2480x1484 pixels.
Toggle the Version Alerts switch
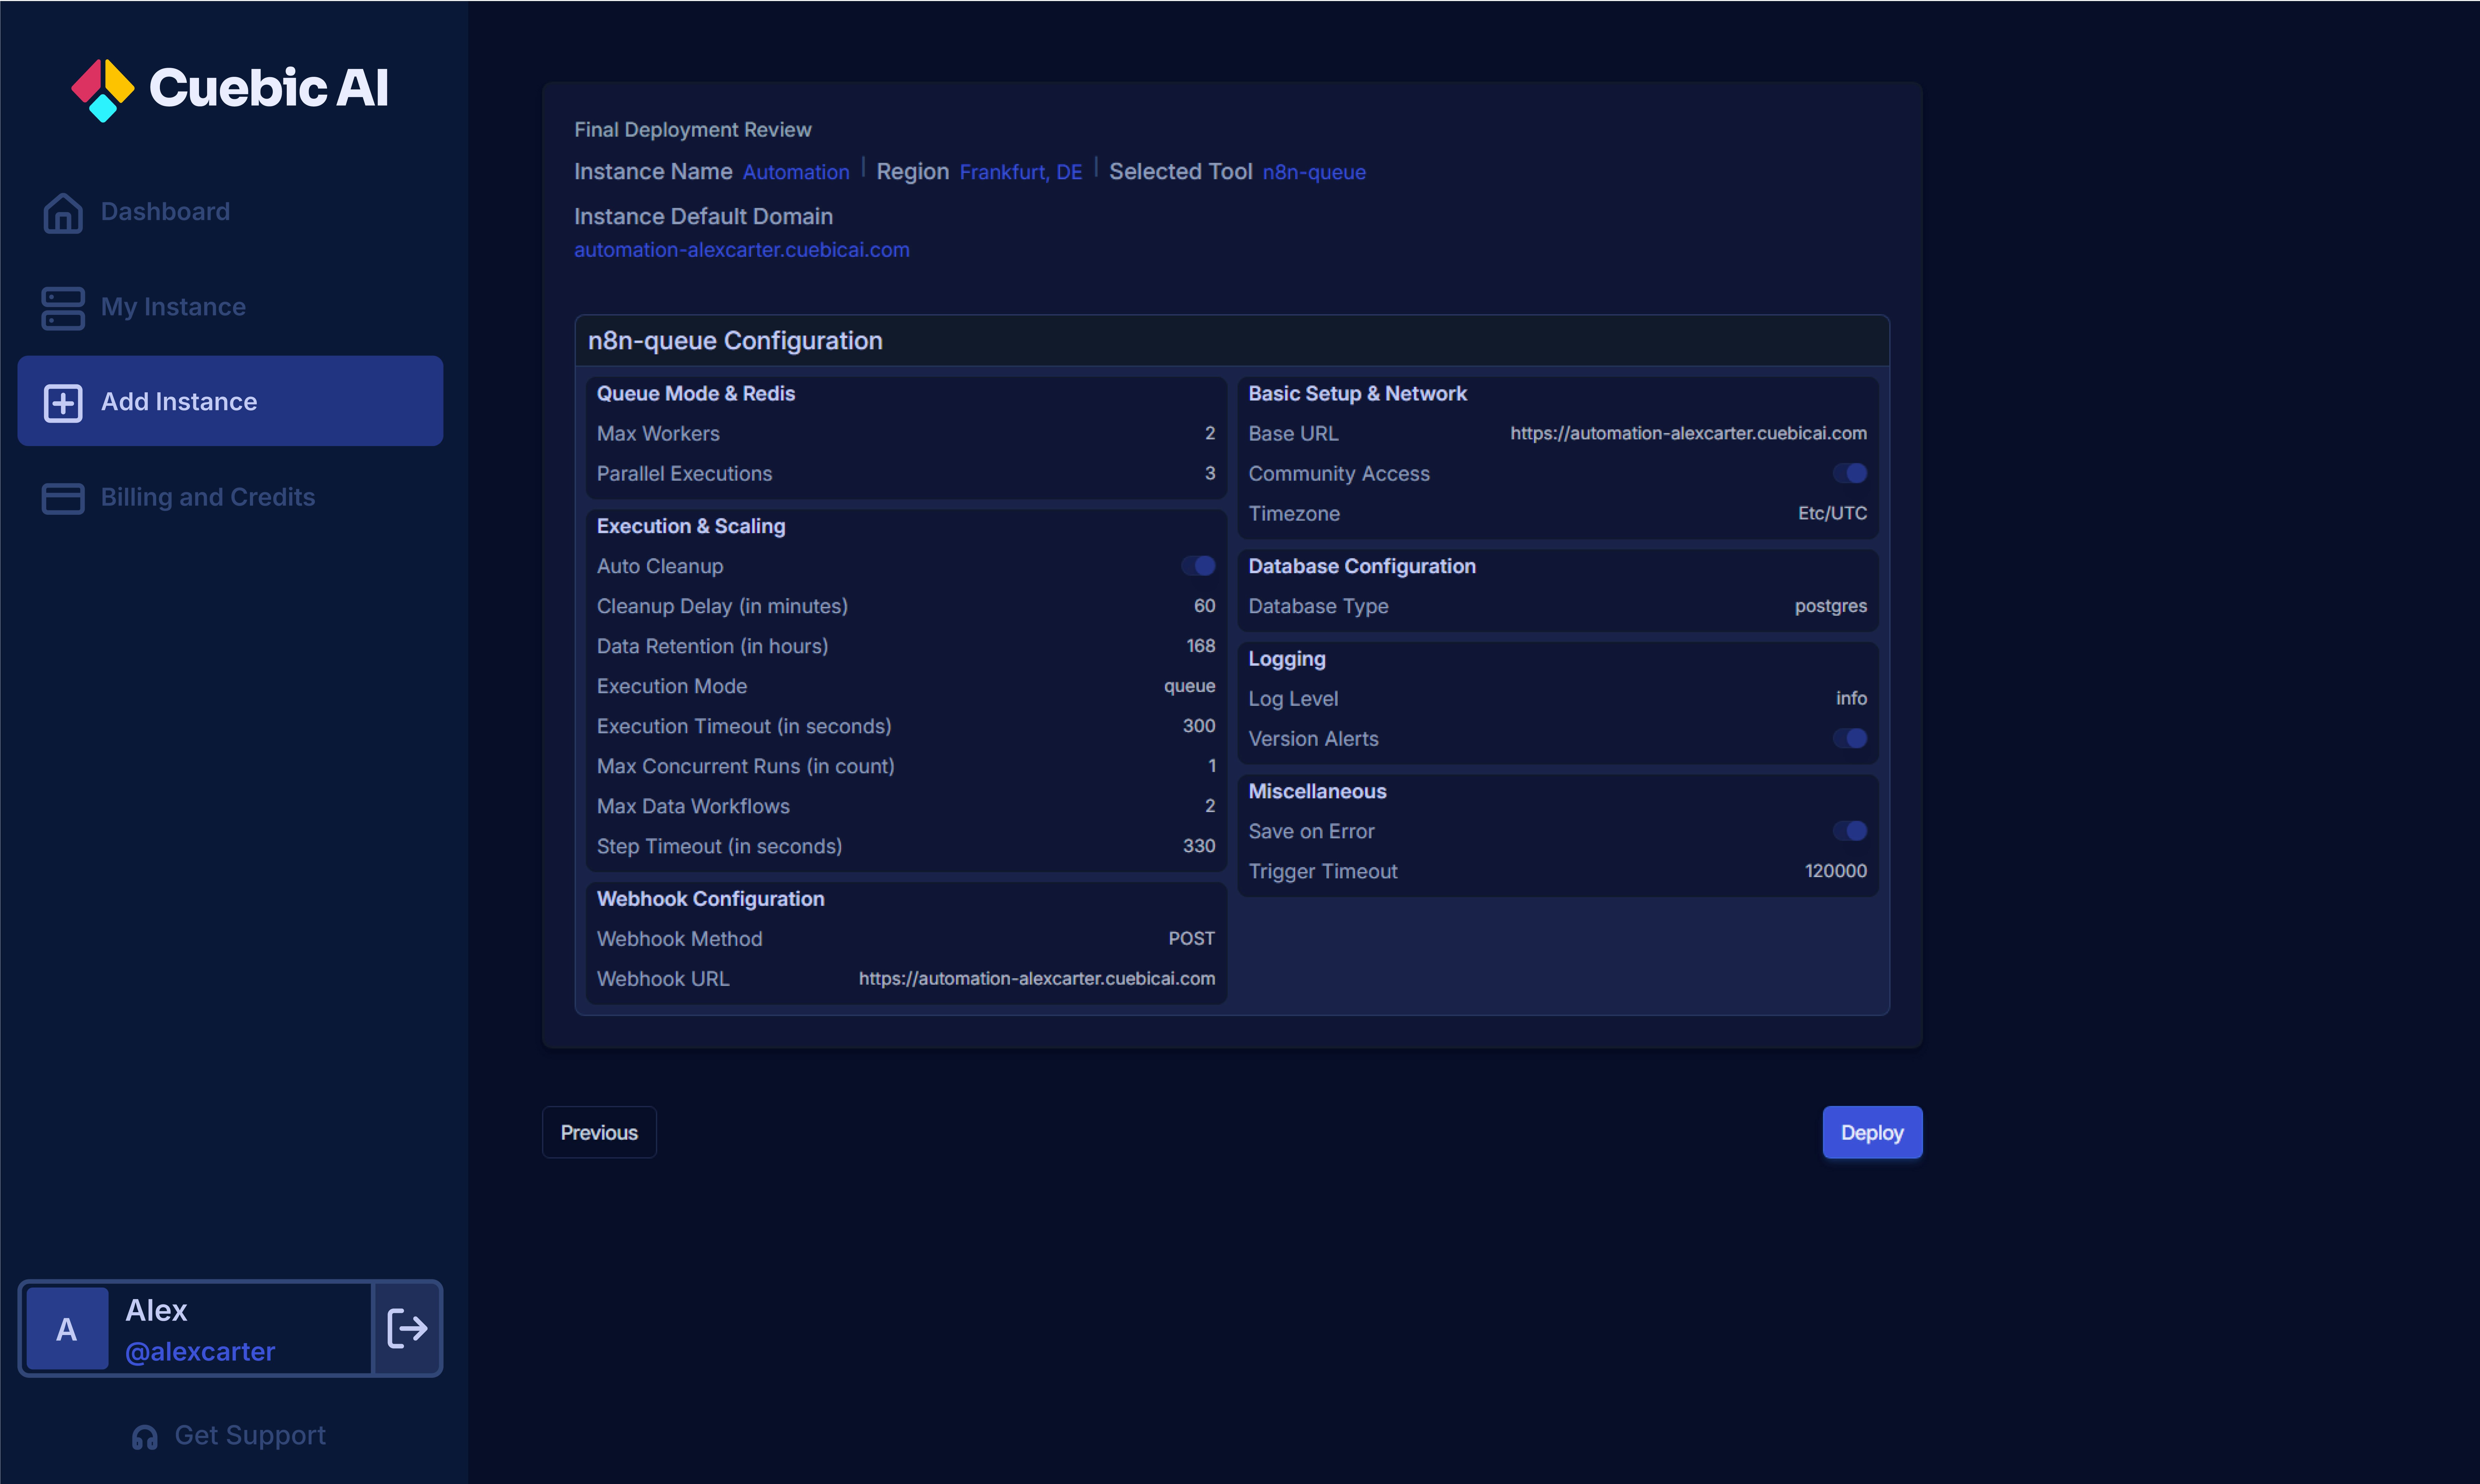(1850, 738)
